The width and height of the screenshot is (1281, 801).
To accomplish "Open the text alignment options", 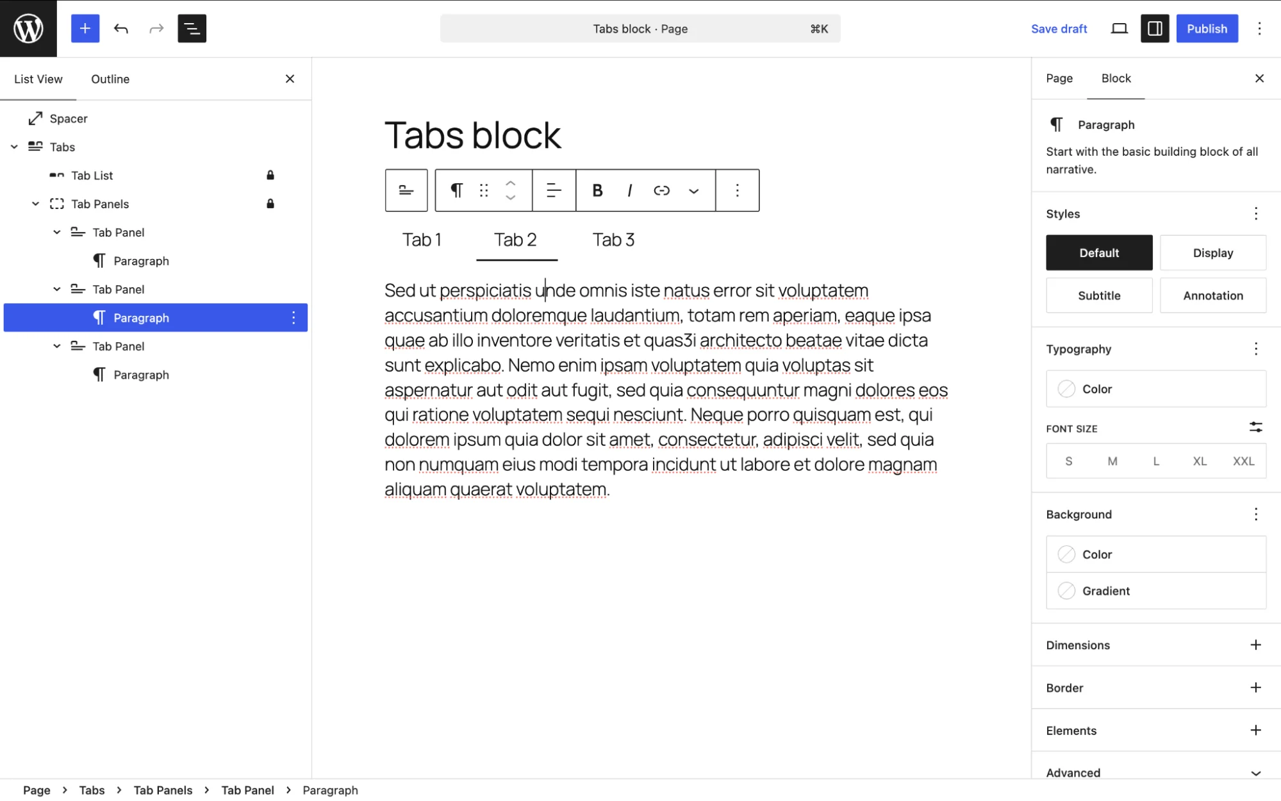I will click(554, 190).
